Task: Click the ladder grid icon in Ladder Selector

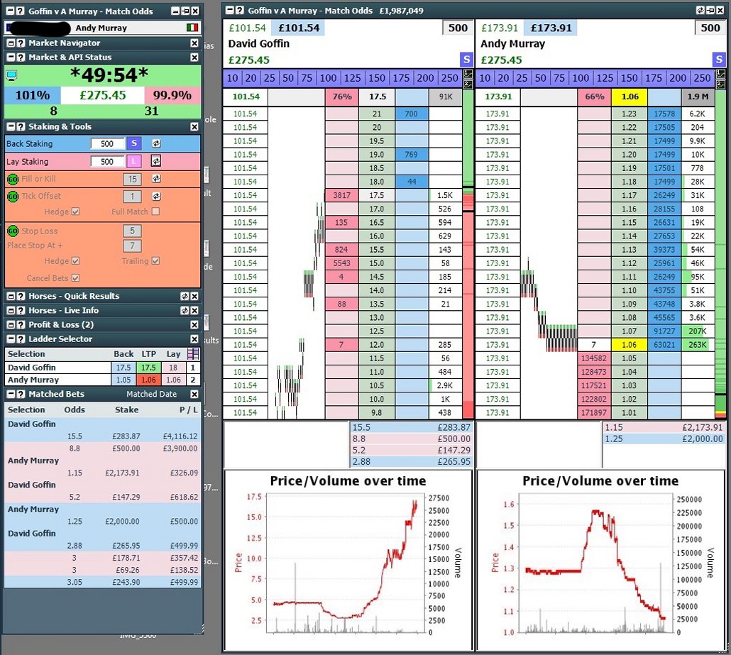Action: click(x=193, y=353)
